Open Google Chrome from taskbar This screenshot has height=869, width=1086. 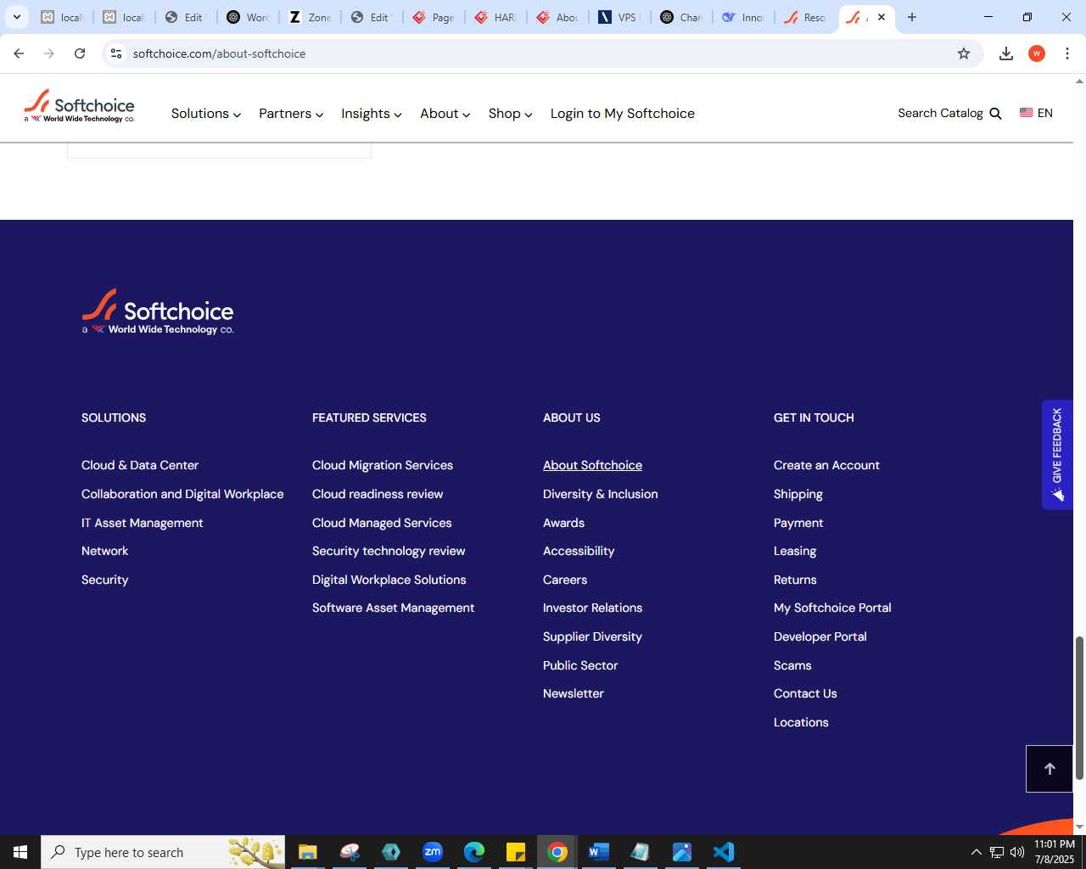point(557,852)
